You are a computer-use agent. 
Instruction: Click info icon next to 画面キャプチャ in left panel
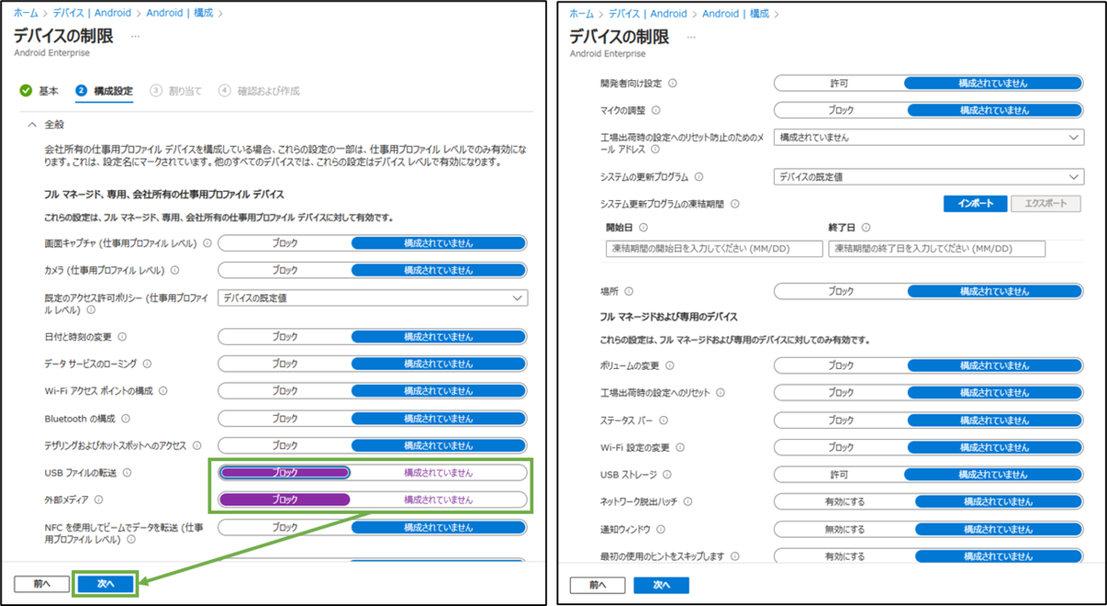tap(208, 244)
